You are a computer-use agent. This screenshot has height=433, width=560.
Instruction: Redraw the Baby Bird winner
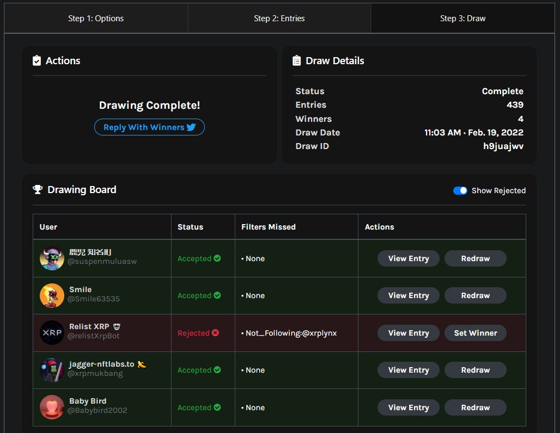476,407
